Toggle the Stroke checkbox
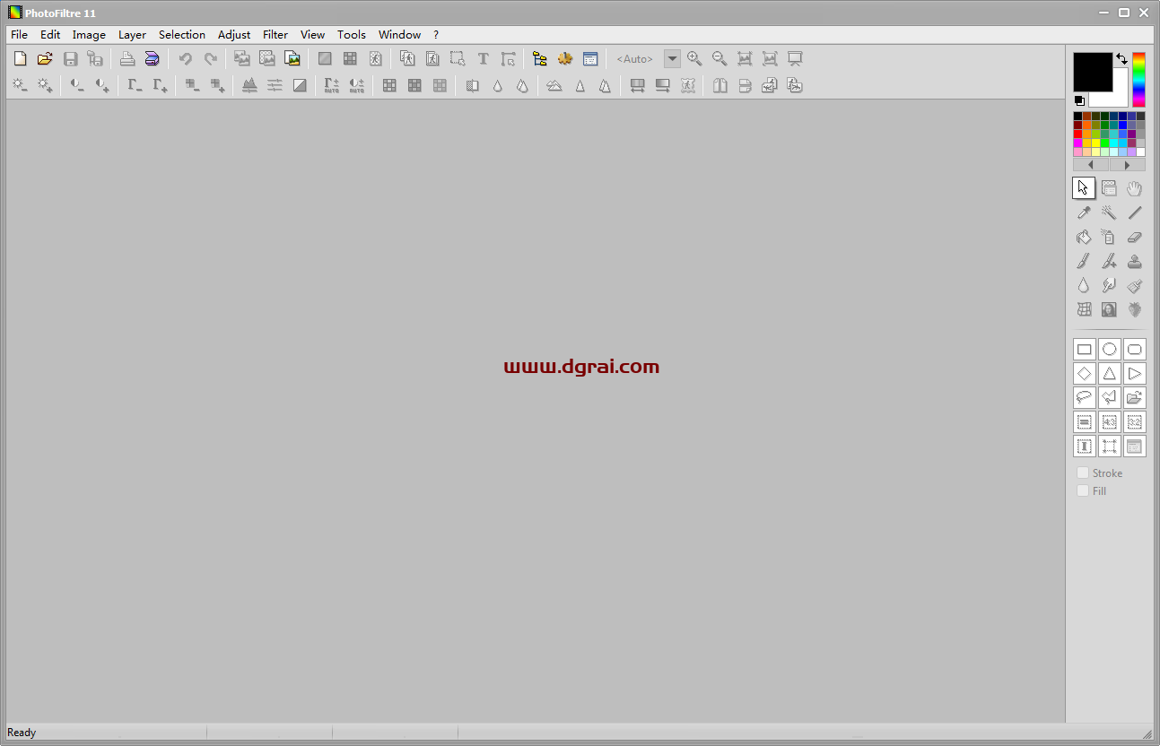Image resolution: width=1160 pixels, height=746 pixels. pyautogui.click(x=1083, y=473)
